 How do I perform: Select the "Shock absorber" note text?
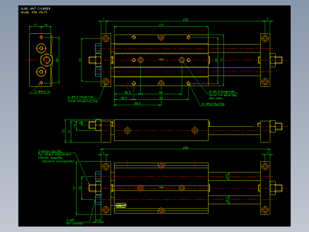coord(51,158)
